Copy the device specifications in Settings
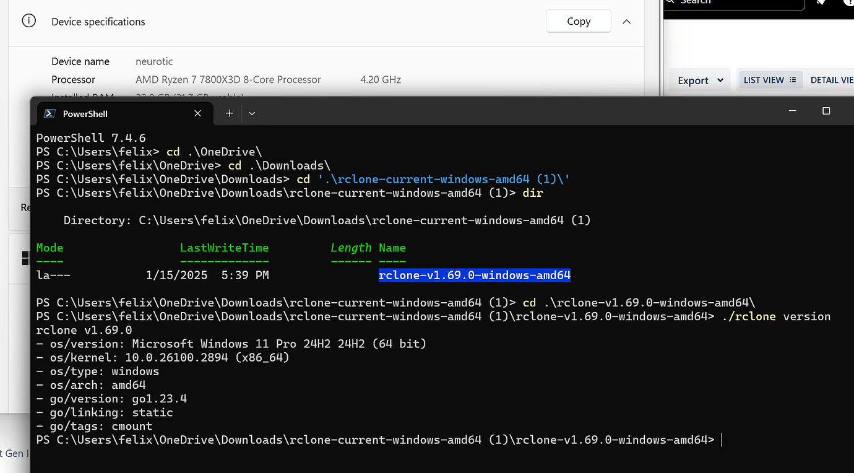This screenshot has height=473, width=854. [579, 21]
